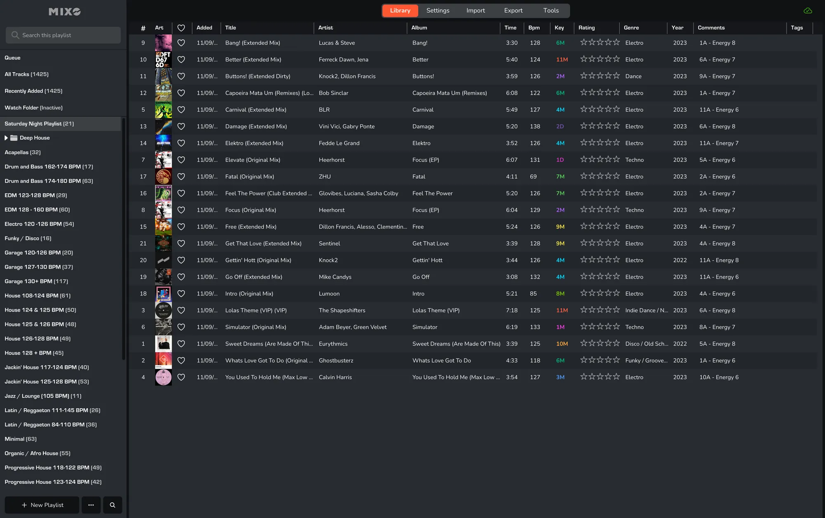Viewport: 825px width, 518px height.
Task: Sort tracks by Artist column header
Action: 325,28
